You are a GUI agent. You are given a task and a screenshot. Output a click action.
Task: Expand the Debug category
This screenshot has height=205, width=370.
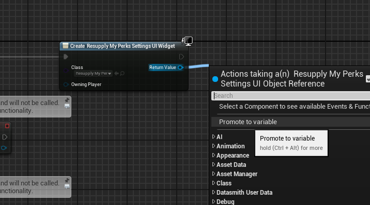213,201
